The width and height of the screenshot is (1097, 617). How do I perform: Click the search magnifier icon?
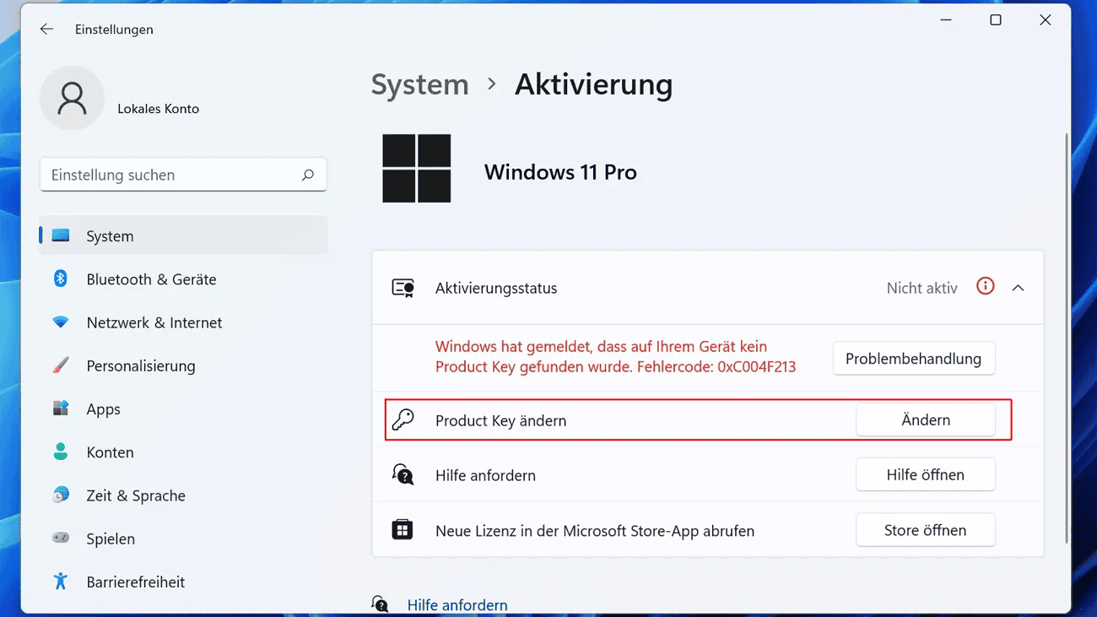(307, 175)
